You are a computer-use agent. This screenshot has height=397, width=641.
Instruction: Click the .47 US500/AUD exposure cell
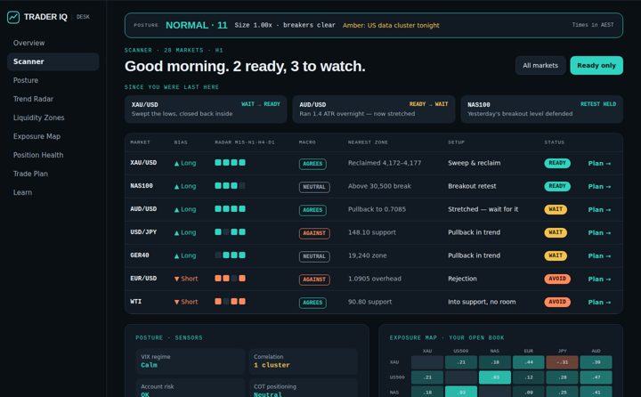pyautogui.click(x=596, y=377)
